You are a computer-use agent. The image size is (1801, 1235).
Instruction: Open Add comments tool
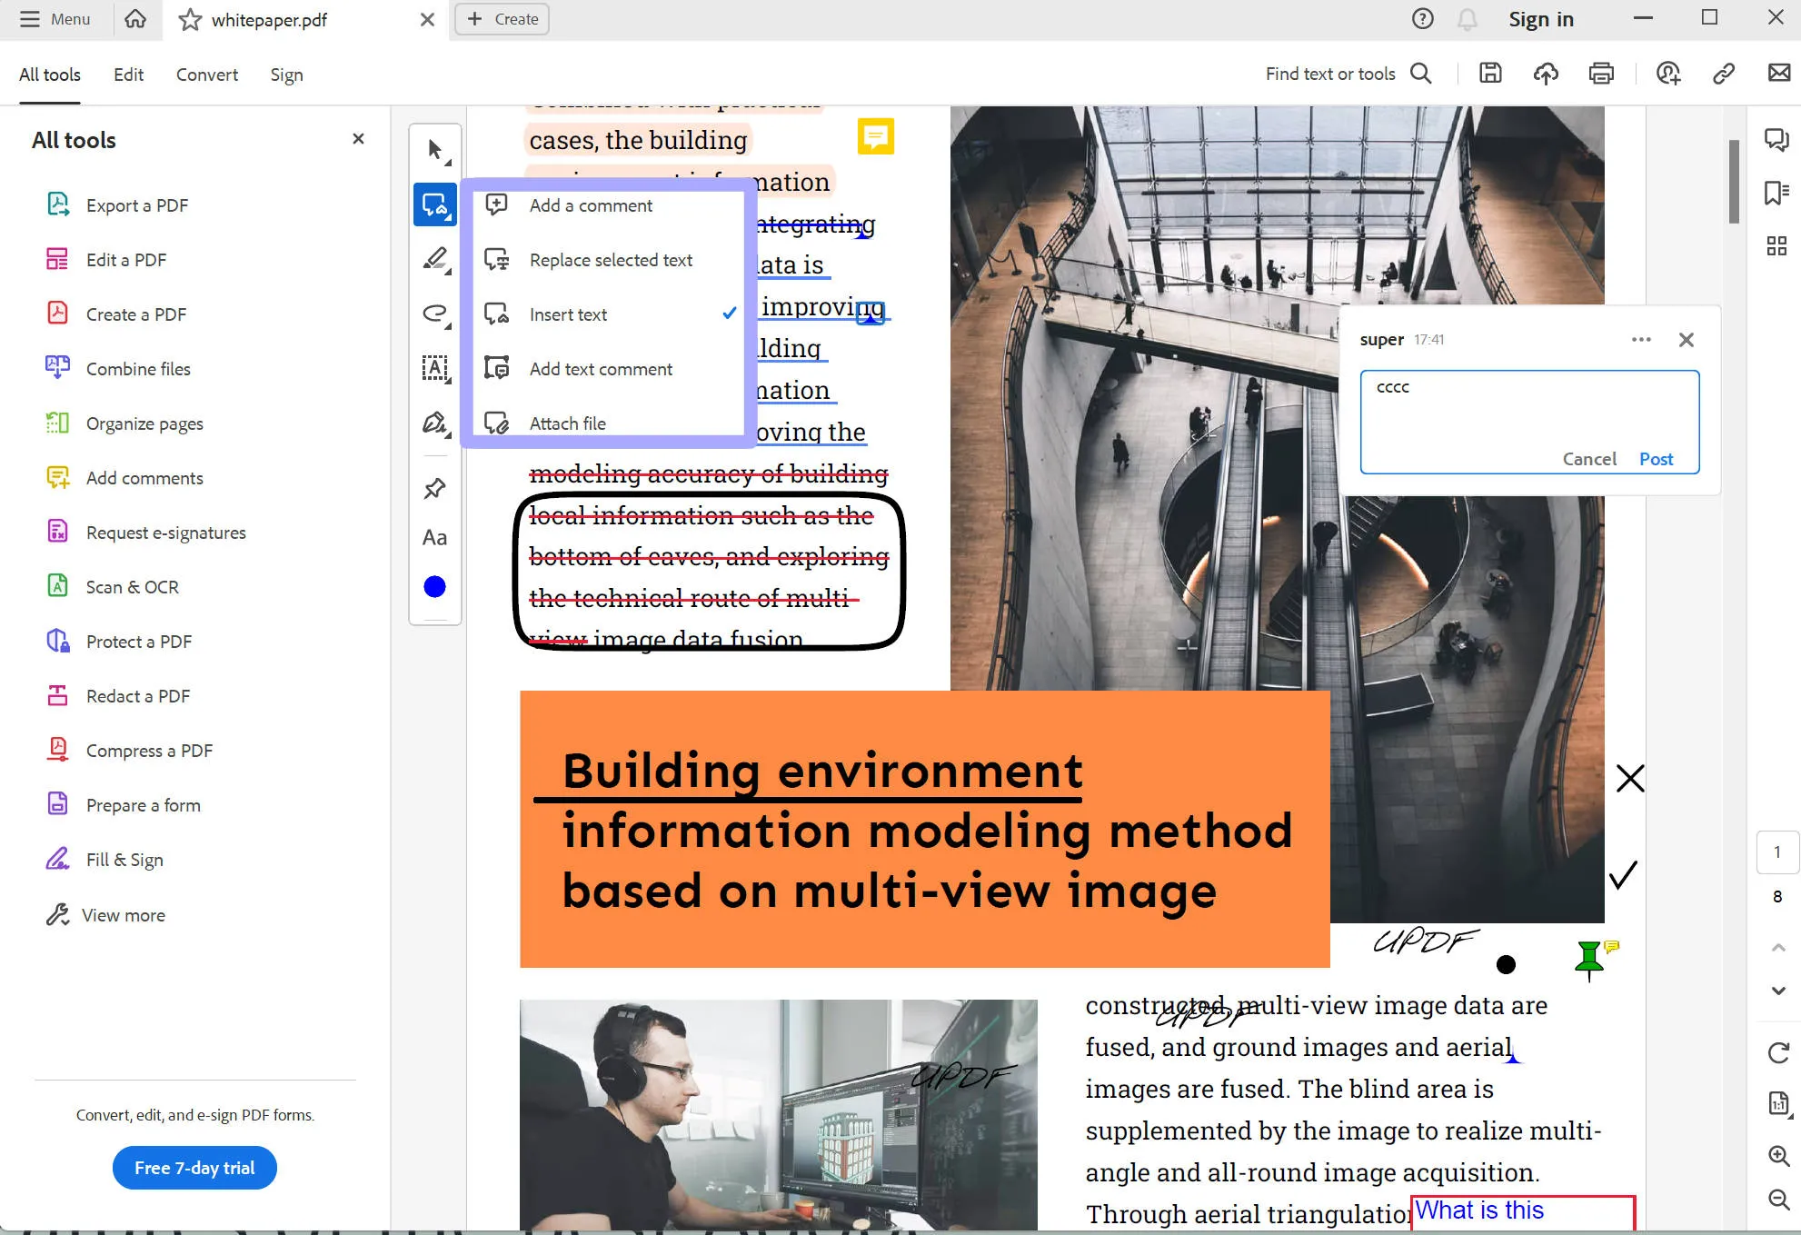point(124,478)
